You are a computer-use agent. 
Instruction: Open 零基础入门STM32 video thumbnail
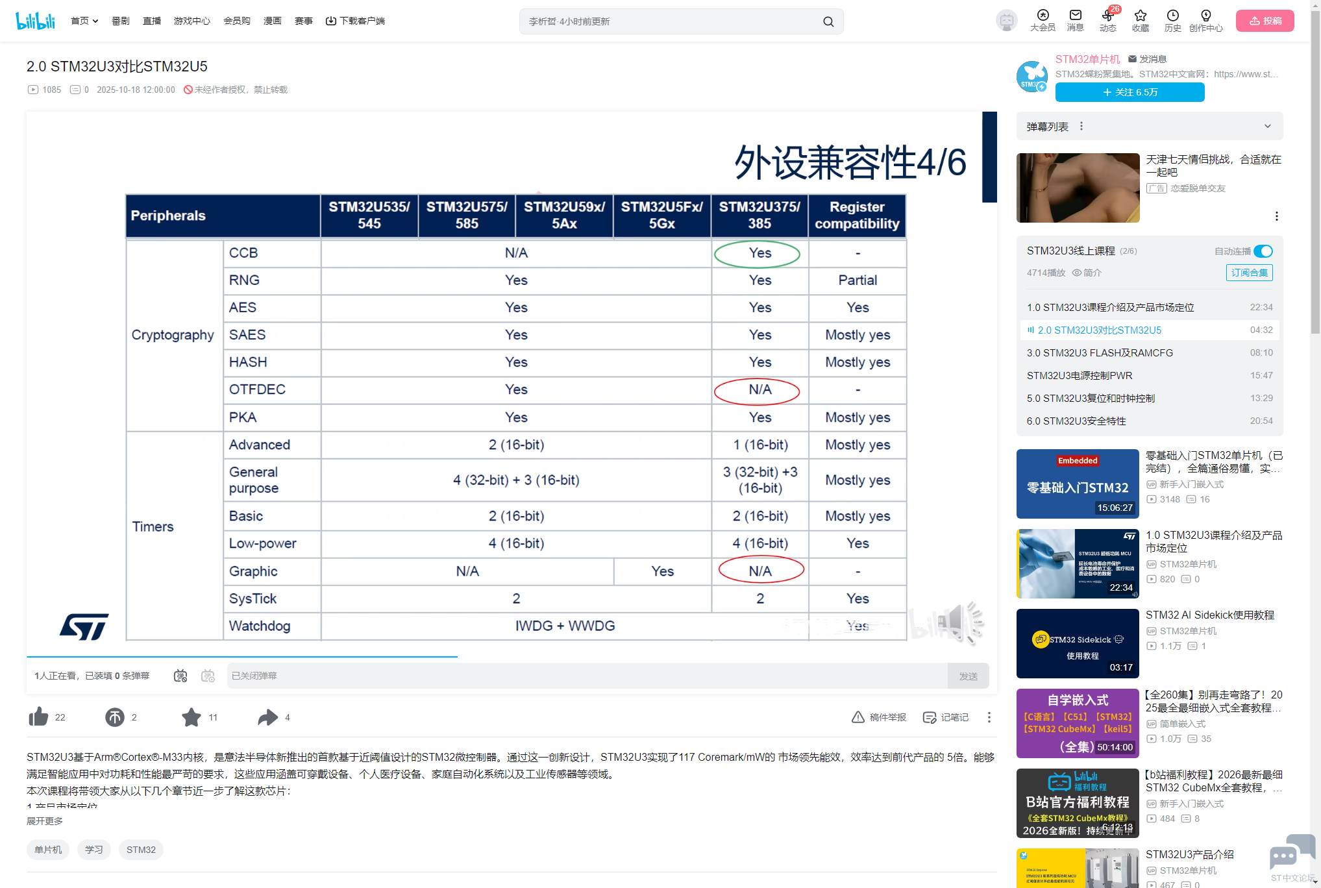[1078, 484]
